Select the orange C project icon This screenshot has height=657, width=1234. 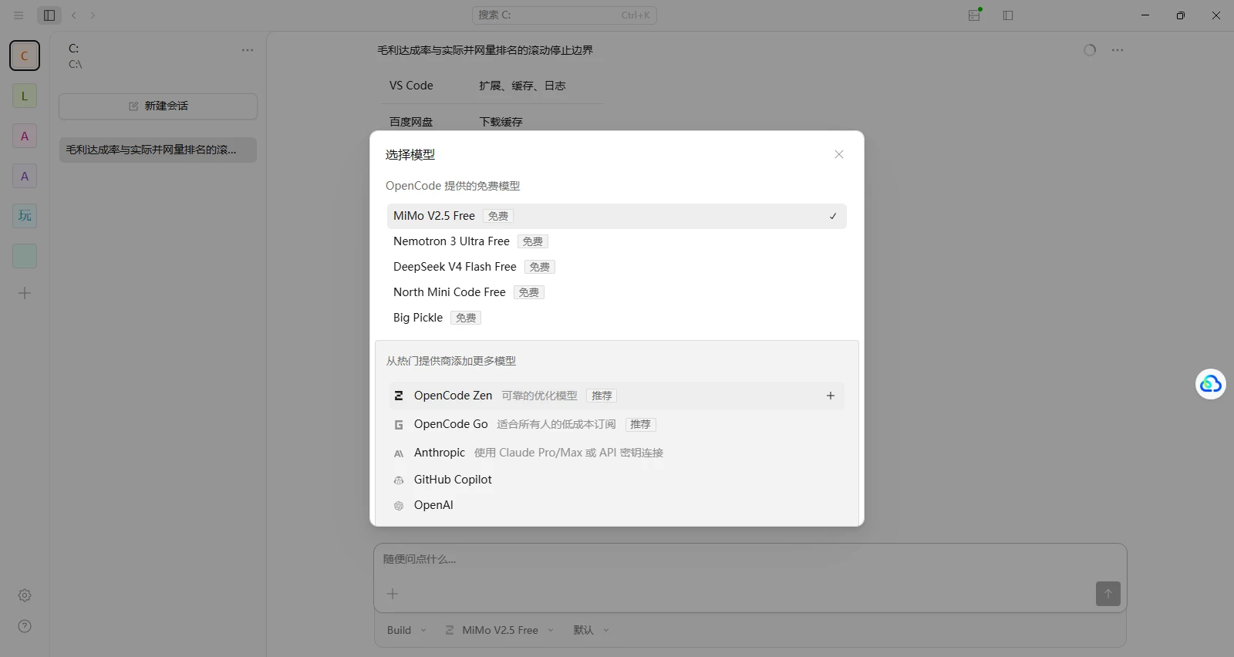[25, 56]
